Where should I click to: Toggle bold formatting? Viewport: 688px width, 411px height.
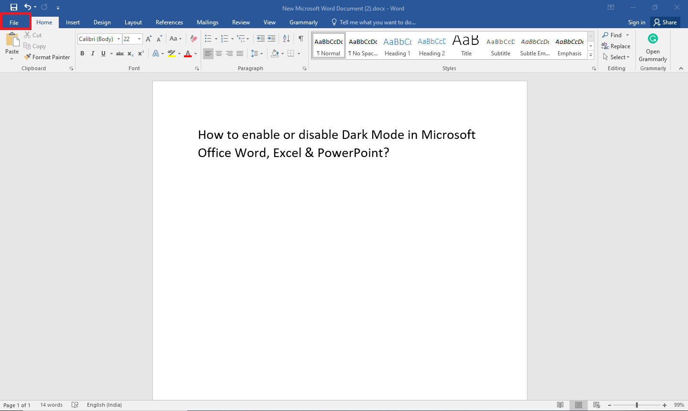82,53
